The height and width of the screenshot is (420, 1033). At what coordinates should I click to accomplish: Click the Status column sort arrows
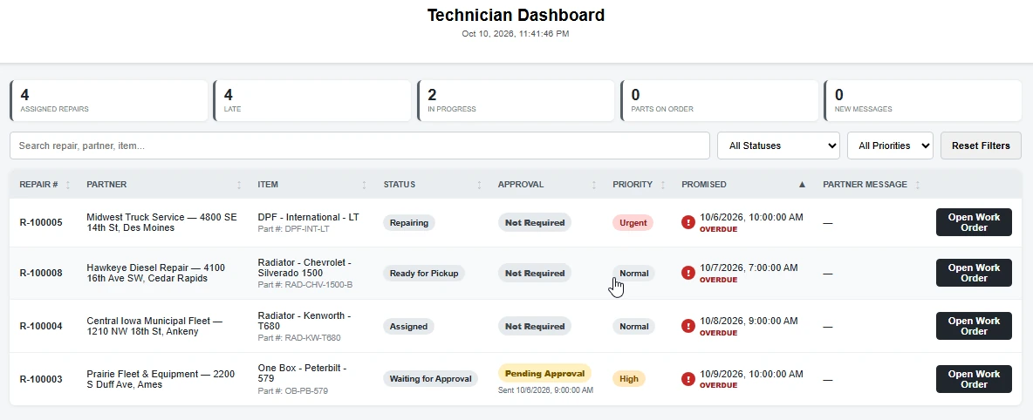pyautogui.click(x=479, y=185)
